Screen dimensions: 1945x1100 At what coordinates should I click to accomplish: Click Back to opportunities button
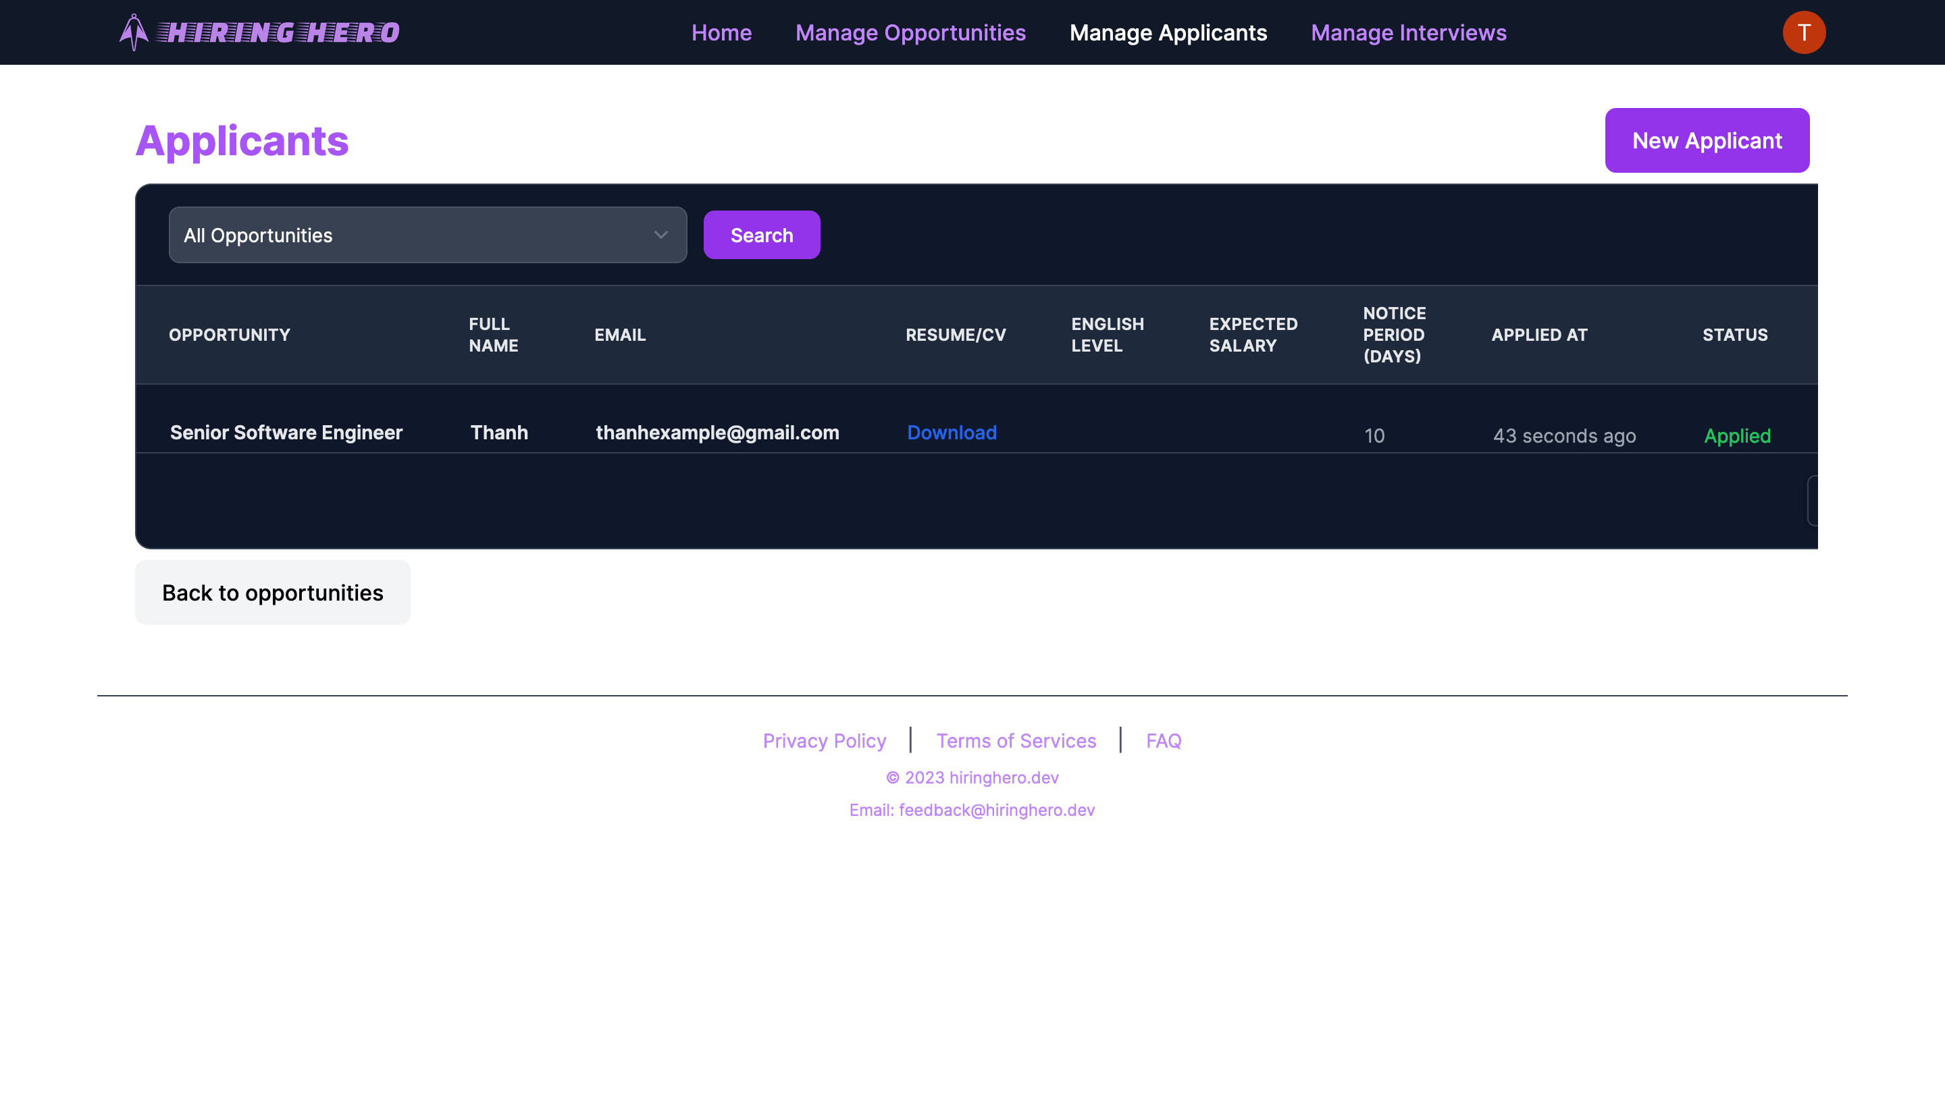coord(272,593)
